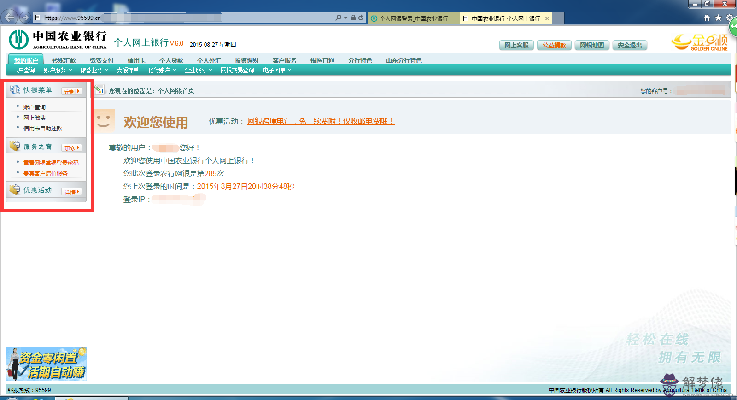Open the 银医直通 menu
Screen dimensions: 737x400
[x=322, y=60]
